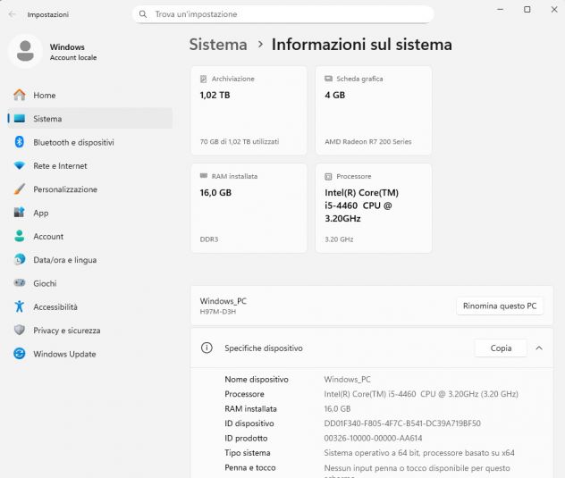Click the 70 GB di 1,02 TB utilizzati text
The image size is (565, 478).
coord(240,141)
